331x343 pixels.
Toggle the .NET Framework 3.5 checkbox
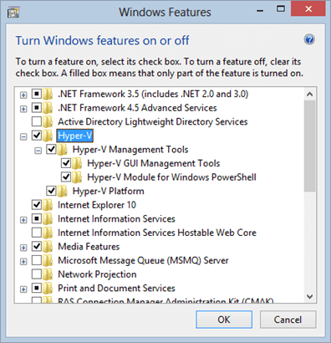tap(37, 94)
